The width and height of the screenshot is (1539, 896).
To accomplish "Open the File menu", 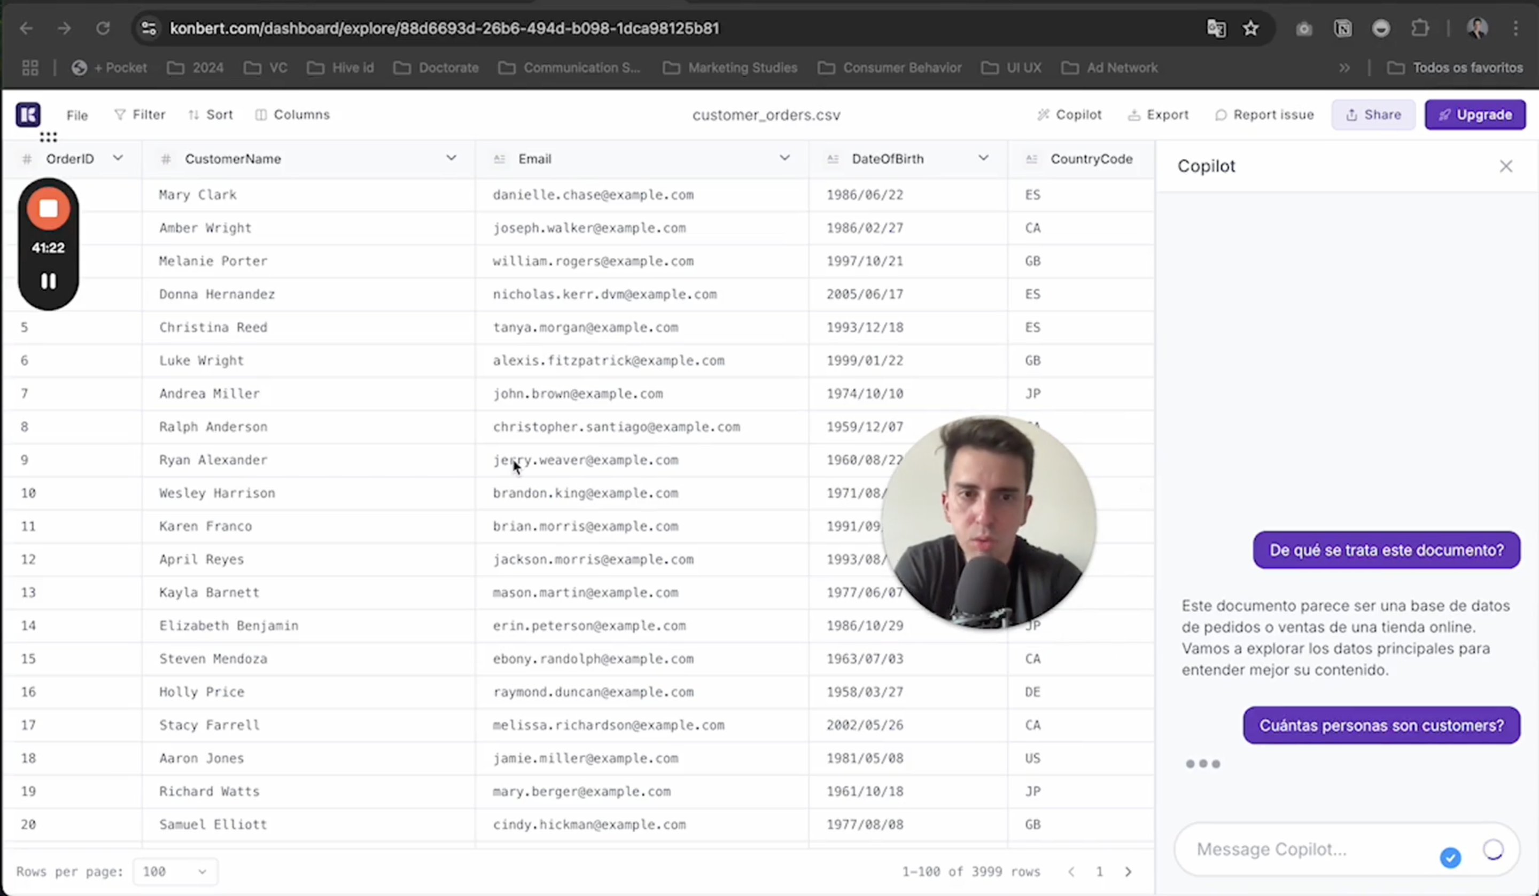I will [x=77, y=115].
